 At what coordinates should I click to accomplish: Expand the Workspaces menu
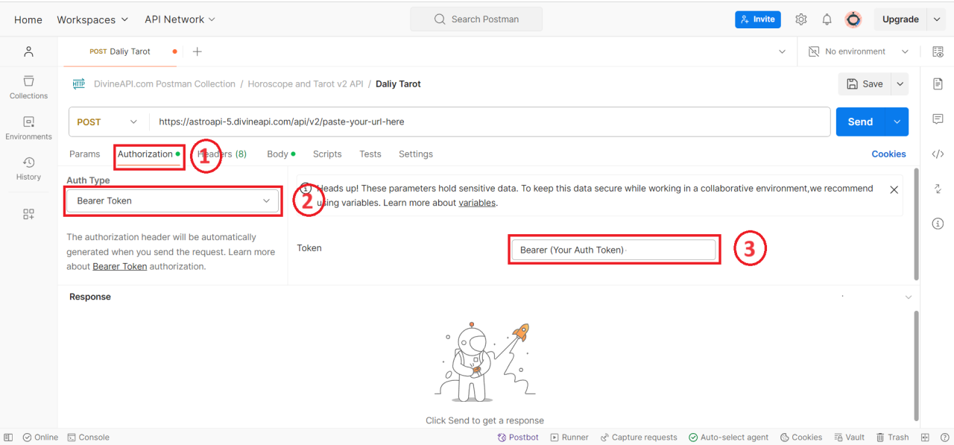[92, 19]
